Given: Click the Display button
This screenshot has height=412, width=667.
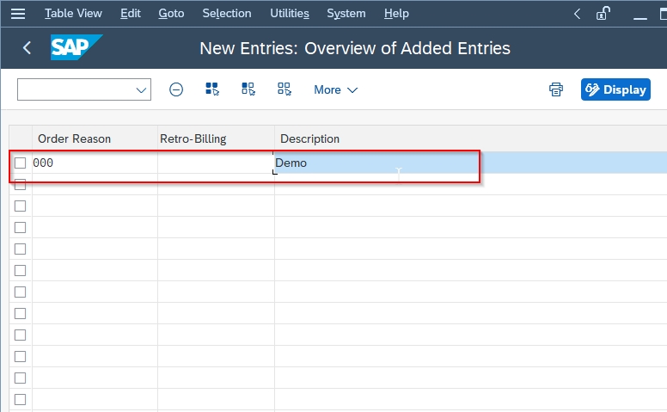Looking at the screenshot, I should 615,89.
